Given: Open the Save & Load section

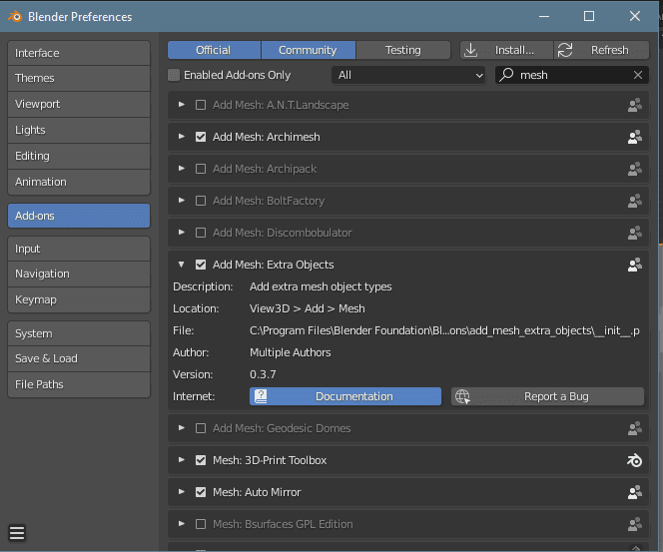Looking at the screenshot, I should pyautogui.click(x=79, y=358).
